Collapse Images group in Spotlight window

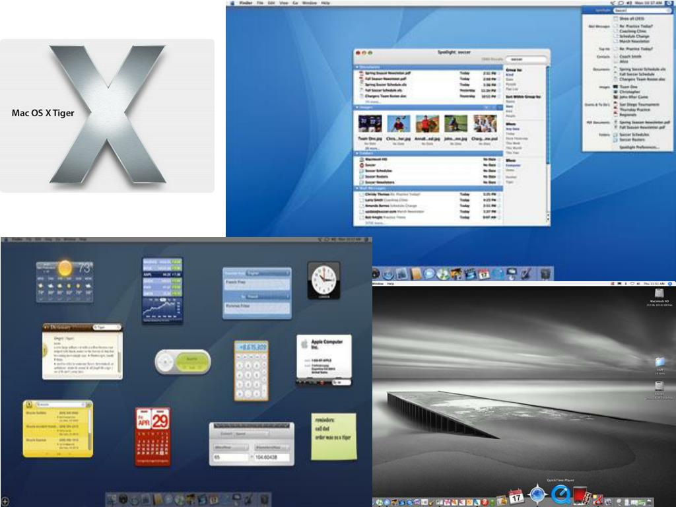357,107
